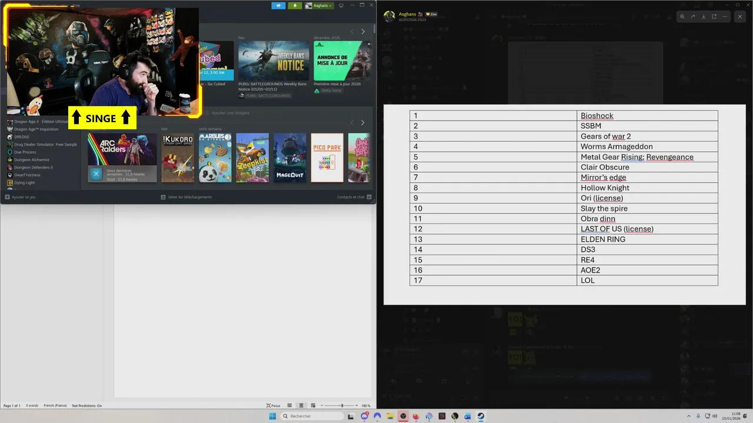Open the Asghans account dropdown in Steam

click(319, 5)
